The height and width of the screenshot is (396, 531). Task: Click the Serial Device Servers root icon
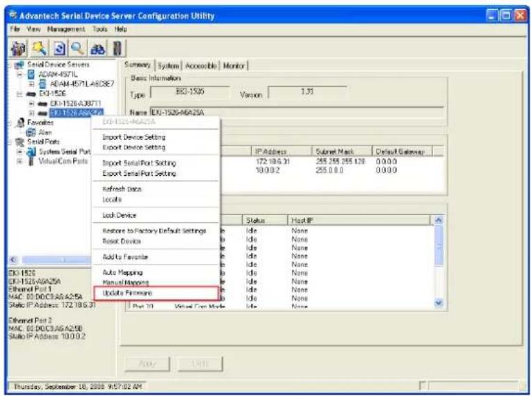[19, 65]
